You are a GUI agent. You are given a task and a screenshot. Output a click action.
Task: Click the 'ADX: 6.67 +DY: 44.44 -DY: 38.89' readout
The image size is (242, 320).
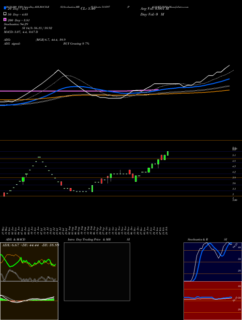tap(30, 245)
